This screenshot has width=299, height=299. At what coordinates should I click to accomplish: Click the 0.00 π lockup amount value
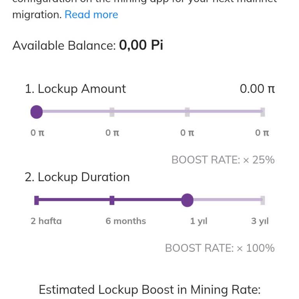[x=257, y=89]
